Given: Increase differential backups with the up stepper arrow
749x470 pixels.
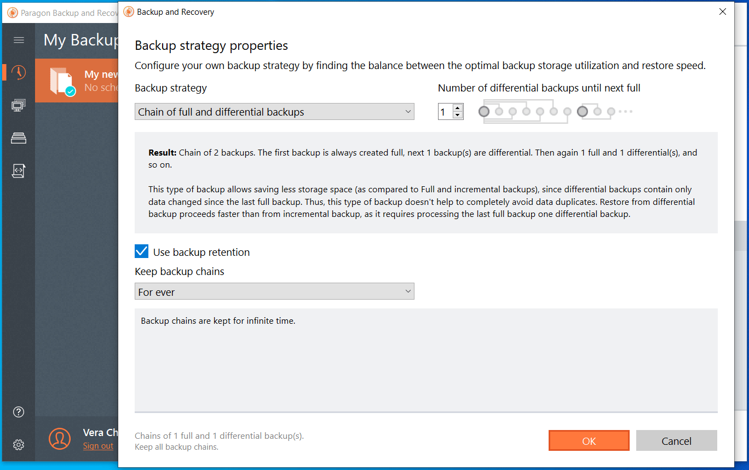Looking at the screenshot, I should tap(458, 108).
